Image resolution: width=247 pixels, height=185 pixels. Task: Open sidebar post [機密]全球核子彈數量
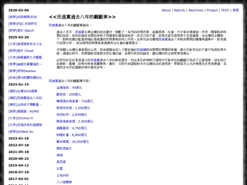tap(25, 105)
